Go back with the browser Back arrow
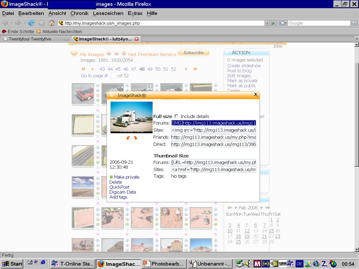359x269 pixels. click(5, 23)
